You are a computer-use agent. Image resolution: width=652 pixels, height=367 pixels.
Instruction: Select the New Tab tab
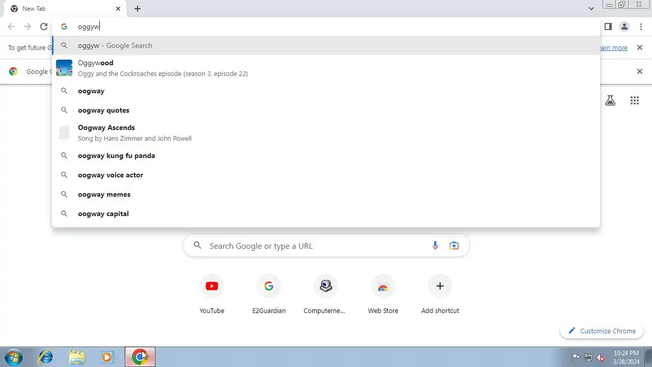[x=65, y=9]
